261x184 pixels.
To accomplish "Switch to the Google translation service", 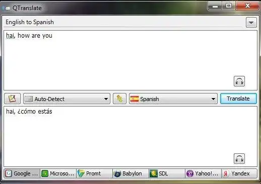I will (22, 173).
